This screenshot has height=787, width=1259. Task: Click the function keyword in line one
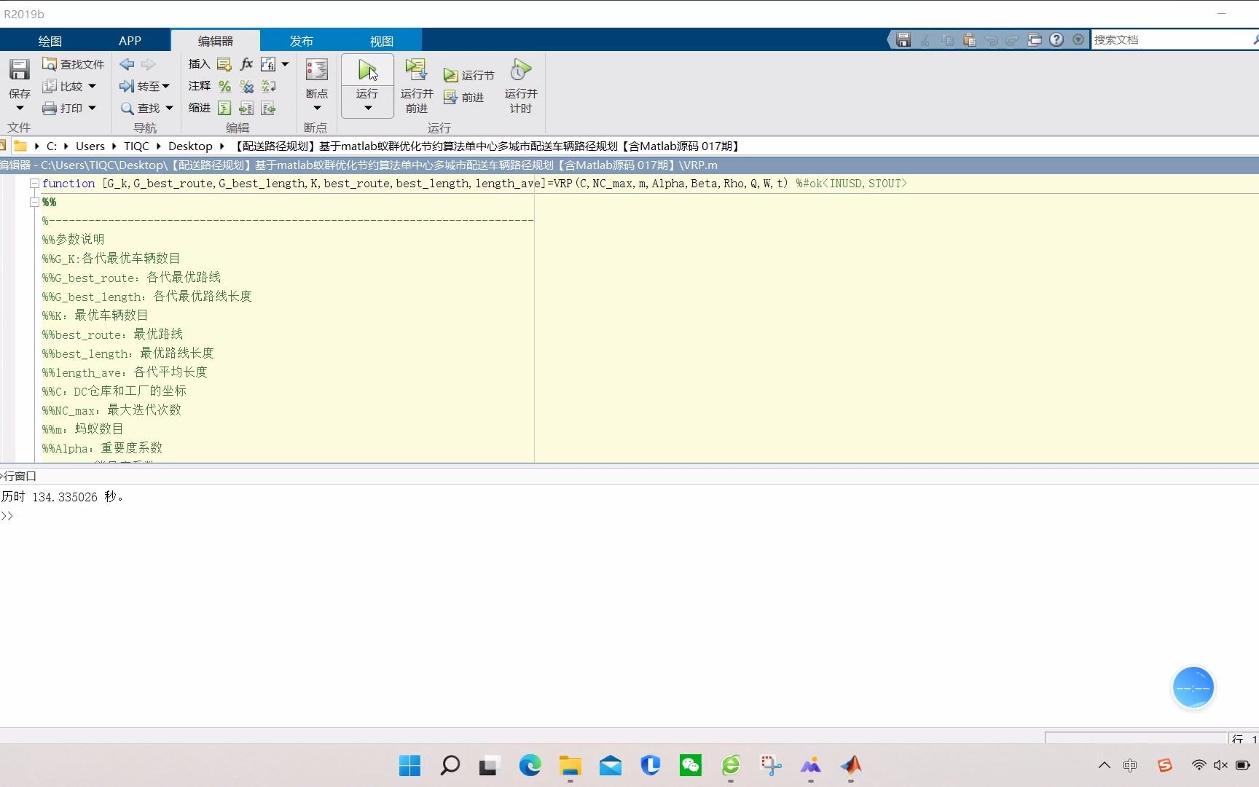tap(68, 184)
